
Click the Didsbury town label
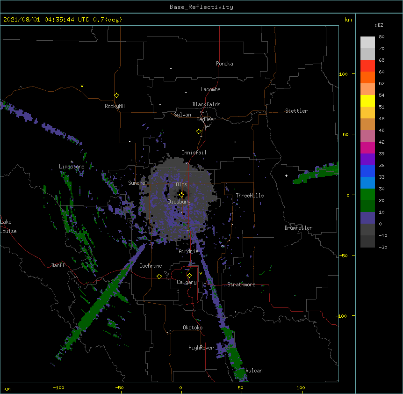(x=180, y=202)
